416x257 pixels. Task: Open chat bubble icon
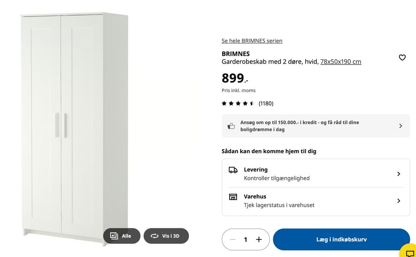[409, 253]
